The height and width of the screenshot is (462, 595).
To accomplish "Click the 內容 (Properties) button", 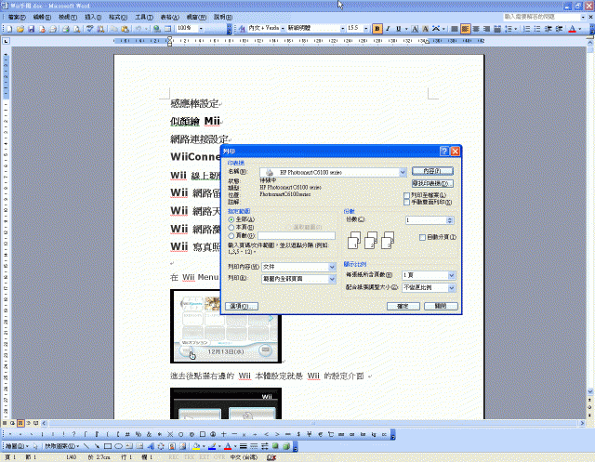I will point(432,171).
